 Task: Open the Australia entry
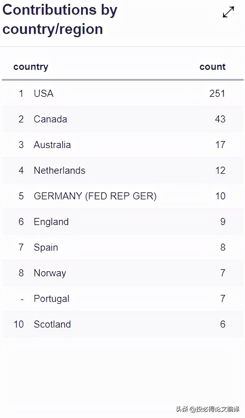(x=123, y=145)
